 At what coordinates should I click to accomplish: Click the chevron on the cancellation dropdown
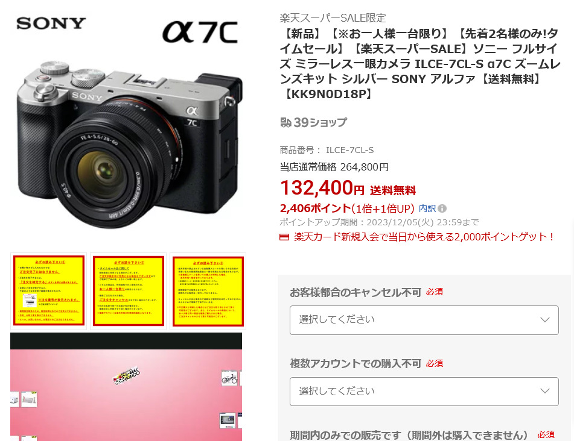(544, 320)
